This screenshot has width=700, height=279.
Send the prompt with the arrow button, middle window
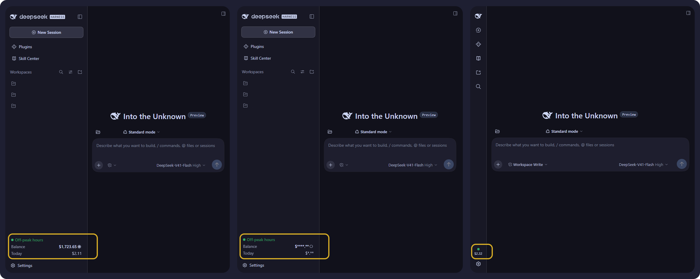449,164
